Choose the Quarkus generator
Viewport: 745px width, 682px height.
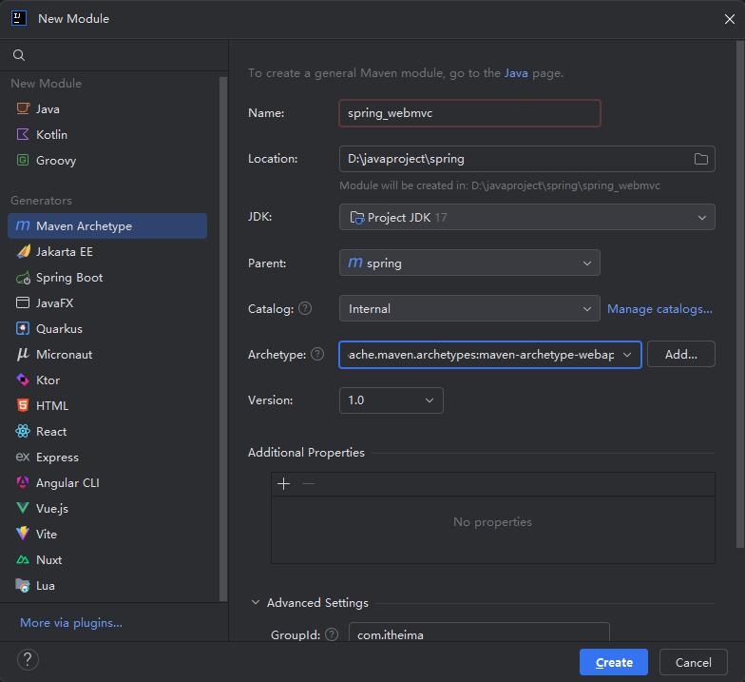[x=107, y=329]
